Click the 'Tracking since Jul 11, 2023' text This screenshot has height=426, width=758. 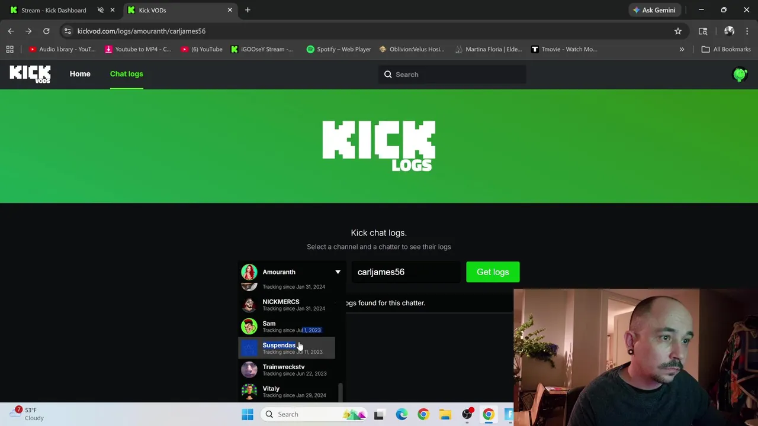tap(293, 352)
